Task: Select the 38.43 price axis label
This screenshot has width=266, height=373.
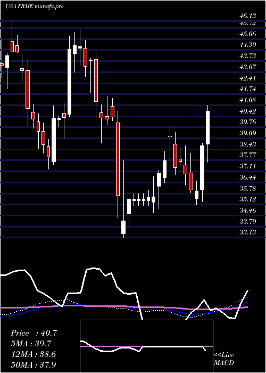Action: (x=248, y=144)
